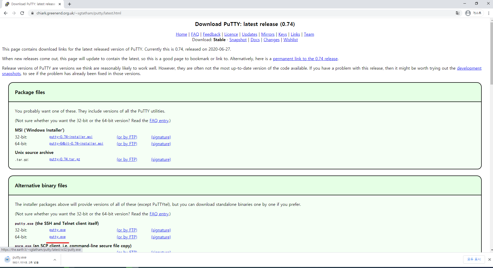Image resolution: width=493 pixels, height=268 pixels.
Task: Open the downloaded putty.exe item
Action: [x=26, y=260]
